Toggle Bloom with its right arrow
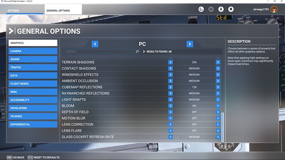The image size is (285, 160). [x=218, y=106]
